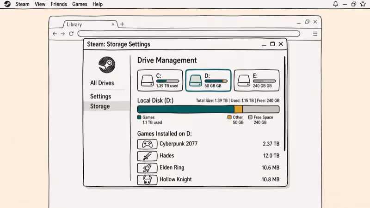Click the yellow Other segment of disk bar

238,109
